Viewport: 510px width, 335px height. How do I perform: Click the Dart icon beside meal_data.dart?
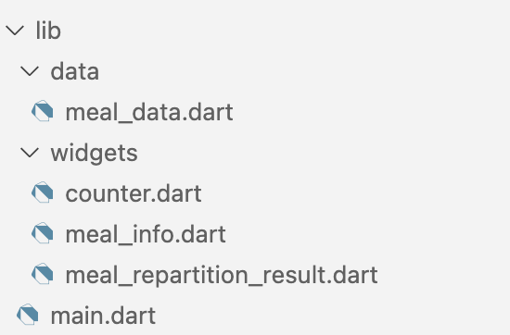coord(43,111)
